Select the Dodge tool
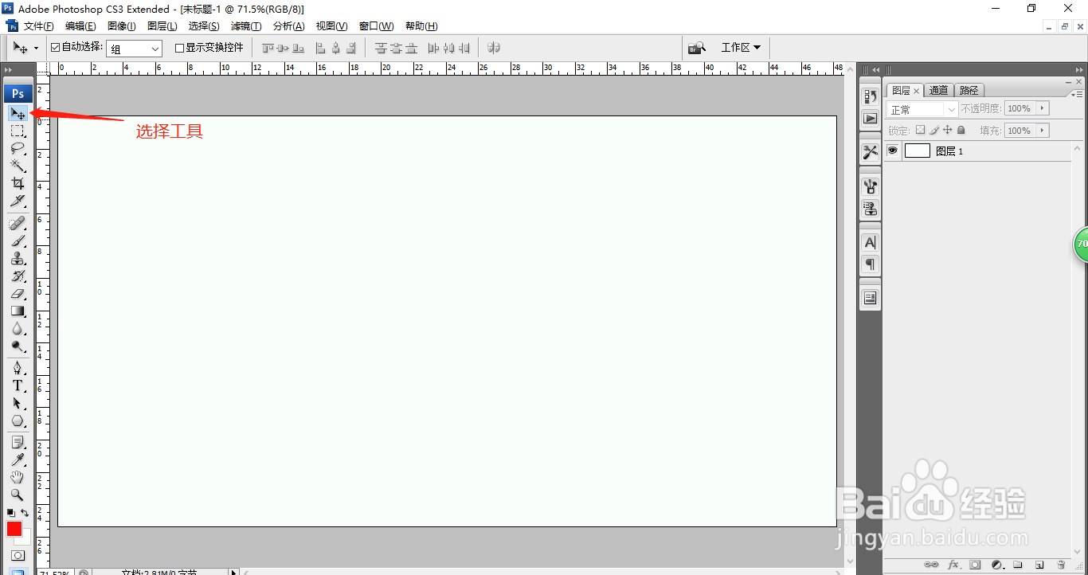The width and height of the screenshot is (1088, 575). 18,346
